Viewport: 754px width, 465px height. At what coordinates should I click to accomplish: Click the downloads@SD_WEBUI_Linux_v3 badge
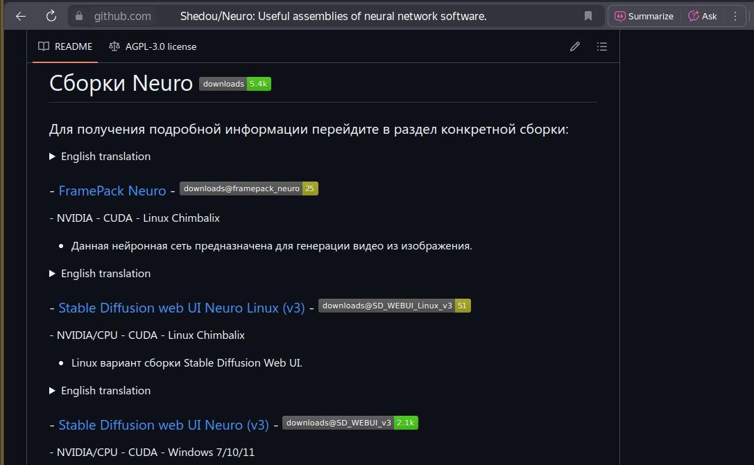coord(394,306)
